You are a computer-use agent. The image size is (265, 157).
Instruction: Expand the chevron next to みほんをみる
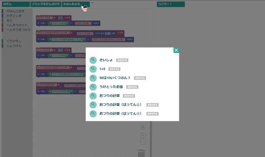tap(92, 3)
